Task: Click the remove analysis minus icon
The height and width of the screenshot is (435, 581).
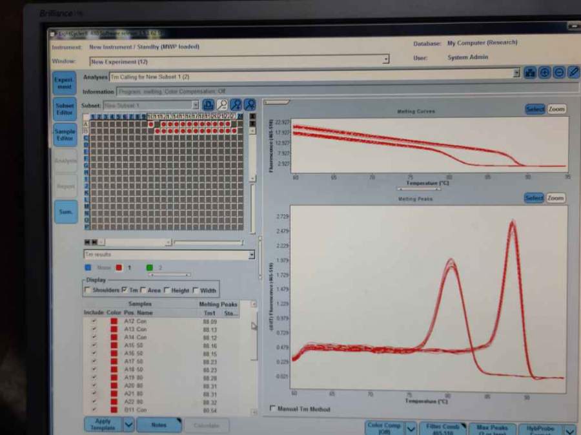Action: [x=559, y=72]
